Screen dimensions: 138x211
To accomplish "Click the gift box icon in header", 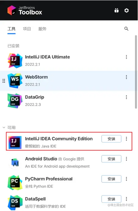I will [x=116, y=10].
